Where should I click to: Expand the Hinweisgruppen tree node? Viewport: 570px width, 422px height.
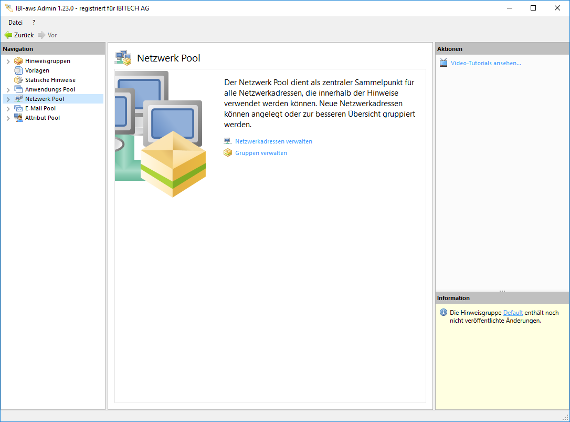(8, 61)
